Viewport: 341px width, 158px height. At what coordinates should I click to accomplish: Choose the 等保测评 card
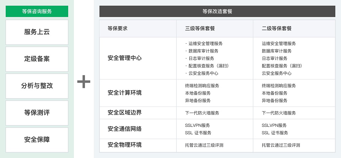(x=37, y=113)
